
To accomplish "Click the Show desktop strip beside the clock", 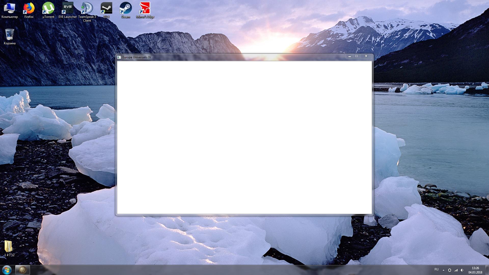I will (x=487, y=270).
